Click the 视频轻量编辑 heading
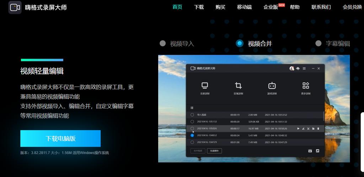Image resolution: width=364 pixels, height=177 pixels. [42, 71]
